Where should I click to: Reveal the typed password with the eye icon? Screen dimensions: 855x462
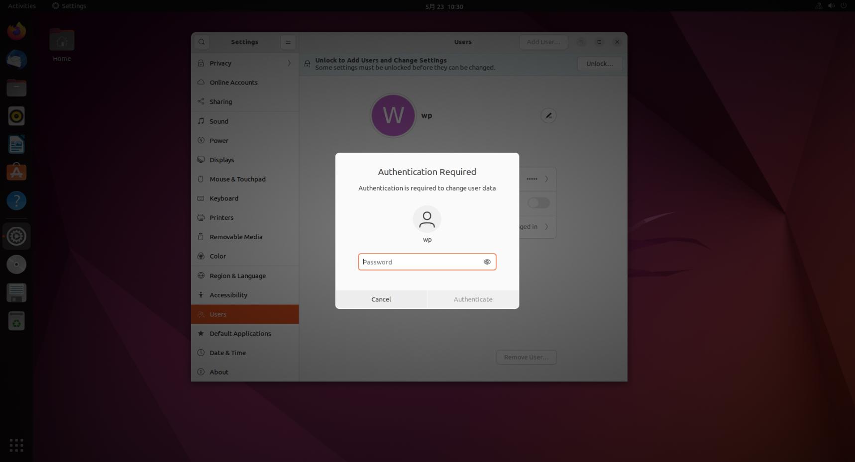click(x=487, y=262)
